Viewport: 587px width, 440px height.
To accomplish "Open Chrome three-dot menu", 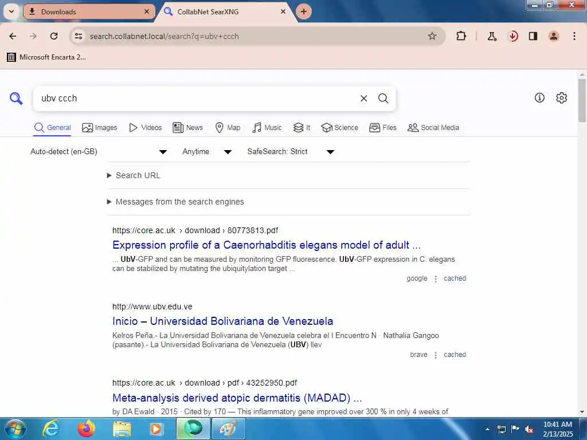I will point(574,36).
